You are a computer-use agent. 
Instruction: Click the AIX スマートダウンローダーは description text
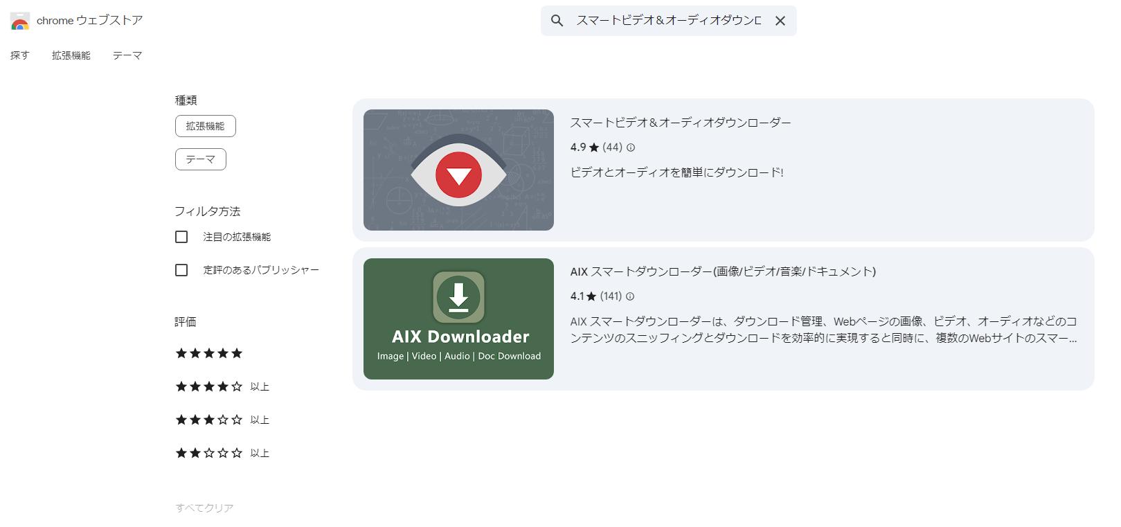coord(824,330)
